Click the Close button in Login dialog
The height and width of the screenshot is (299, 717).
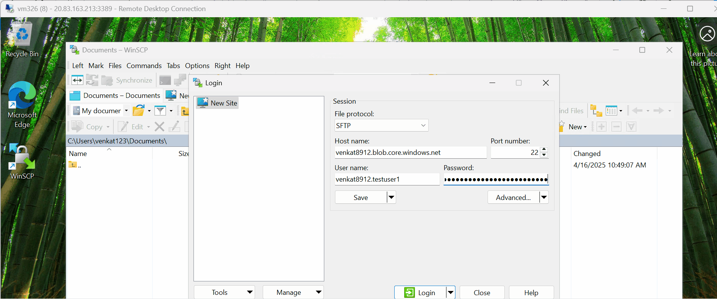click(x=482, y=292)
